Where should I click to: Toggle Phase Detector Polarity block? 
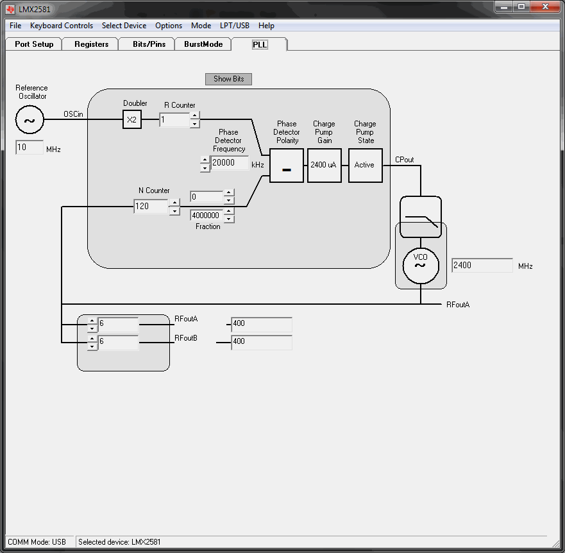(287, 166)
